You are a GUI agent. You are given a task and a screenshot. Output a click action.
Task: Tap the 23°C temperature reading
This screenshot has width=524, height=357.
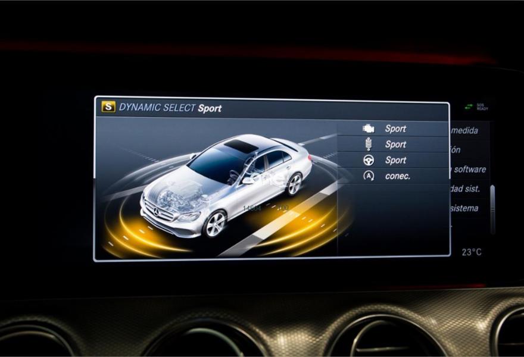(x=472, y=252)
